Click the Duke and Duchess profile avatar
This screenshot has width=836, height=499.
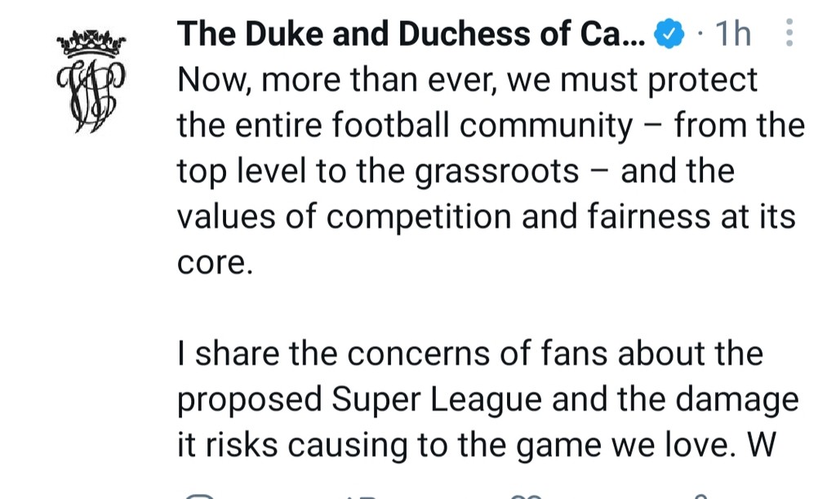[90, 80]
